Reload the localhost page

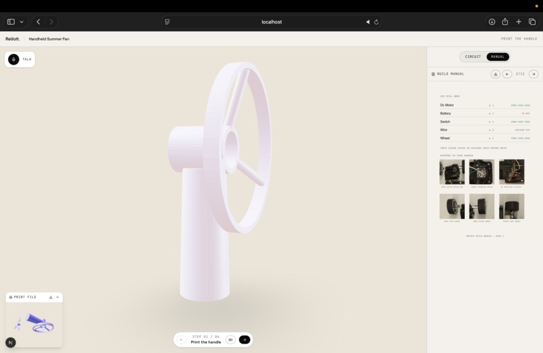[x=377, y=22]
